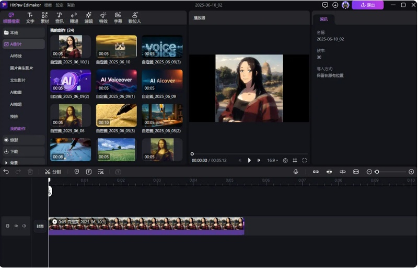Click the undo arrow in timeline toolbar

[x=6, y=172]
